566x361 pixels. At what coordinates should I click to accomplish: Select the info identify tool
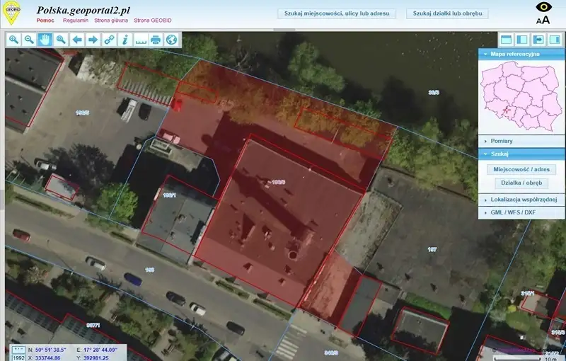pos(125,40)
